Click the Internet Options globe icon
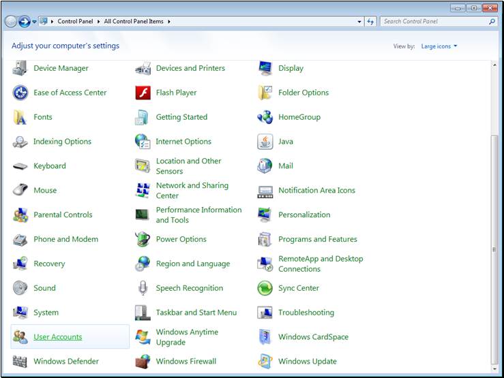The height and width of the screenshot is (378, 504). click(143, 142)
